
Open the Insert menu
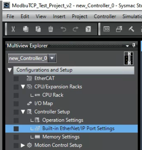point(59,16)
